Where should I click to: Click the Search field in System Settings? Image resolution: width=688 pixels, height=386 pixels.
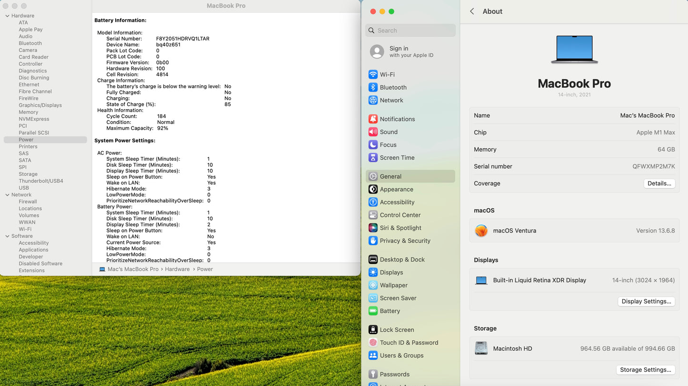point(410,30)
